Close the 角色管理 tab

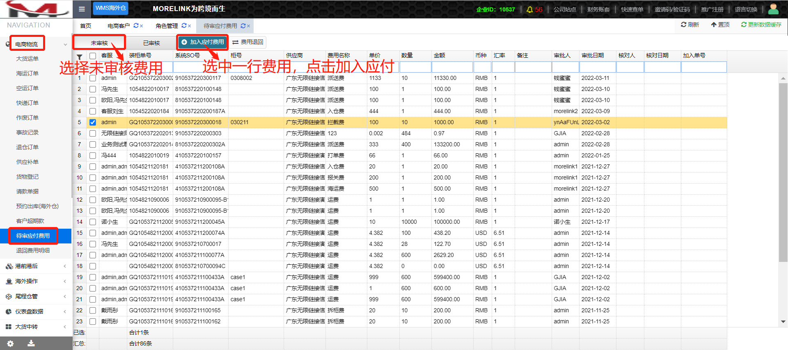[x=190, y=26]
